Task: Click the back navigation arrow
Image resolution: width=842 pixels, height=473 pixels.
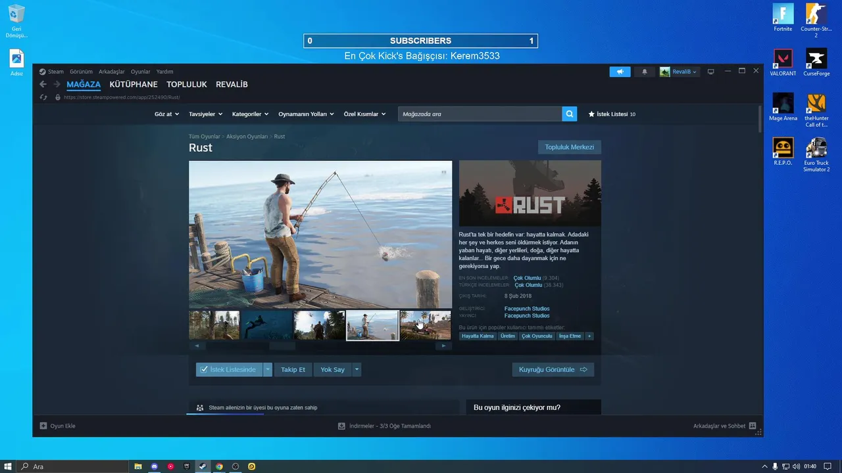Action: (43, 84)
